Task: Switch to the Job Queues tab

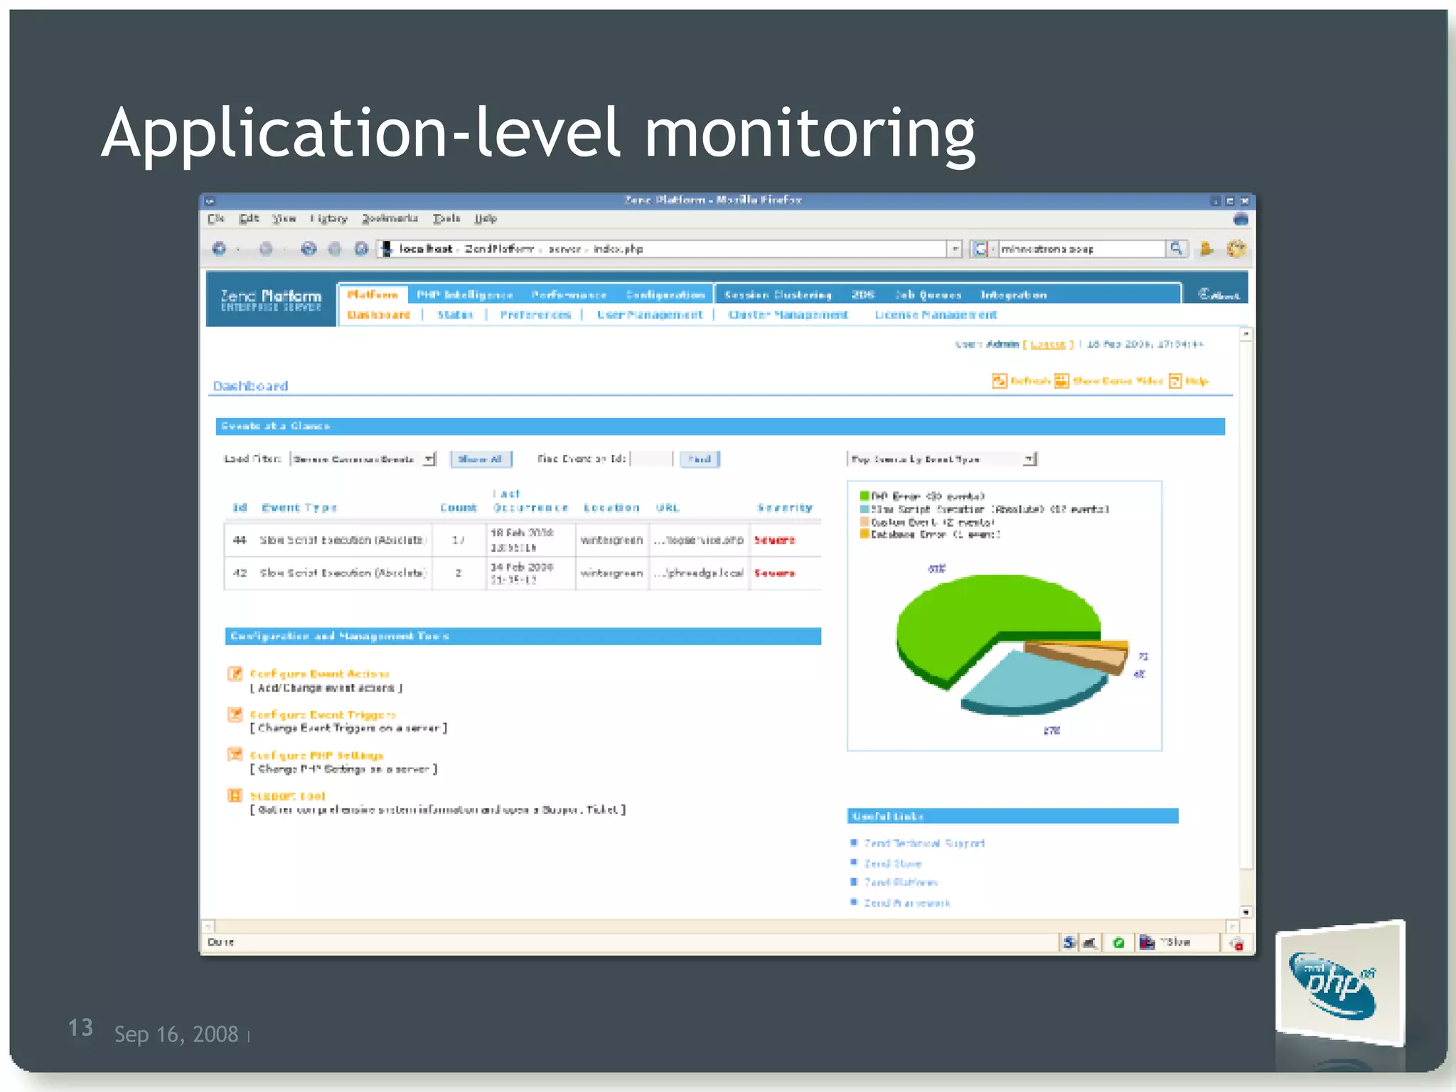Action: point(928,294)
